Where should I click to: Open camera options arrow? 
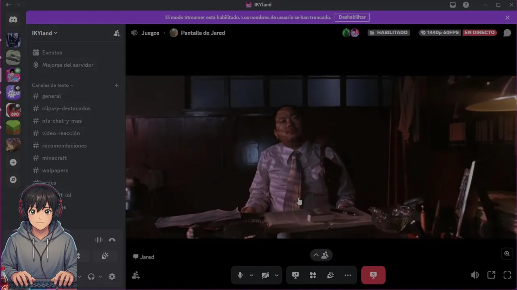click(x=276, y=275)
